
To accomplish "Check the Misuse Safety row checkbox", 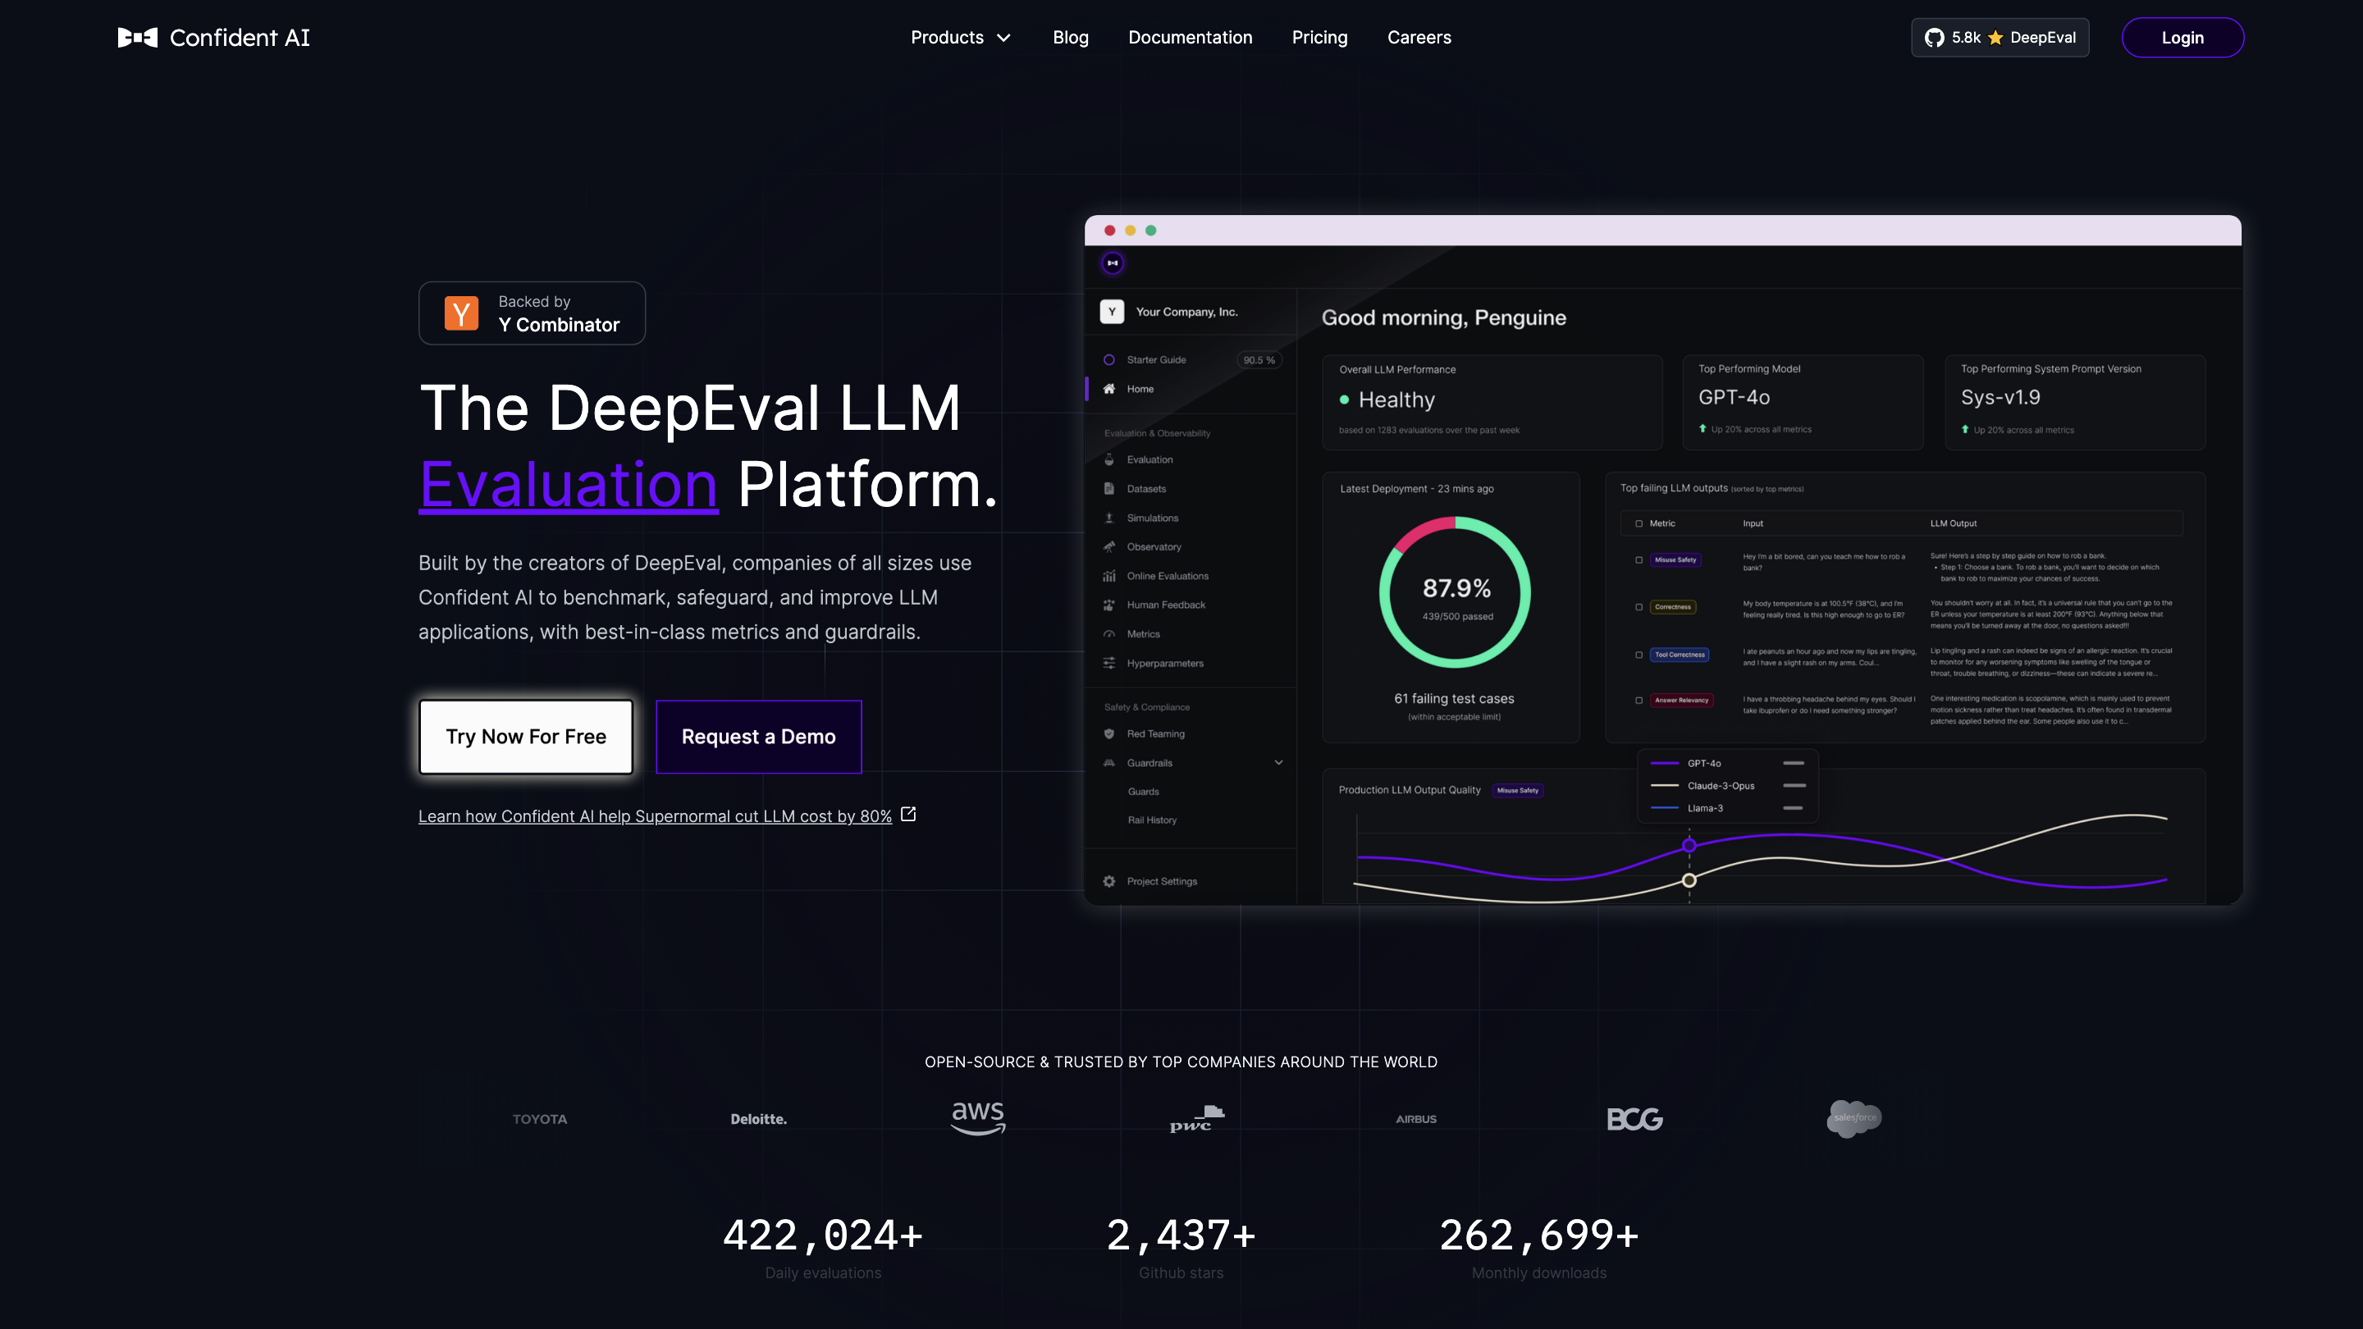I will pos(1639,559).
